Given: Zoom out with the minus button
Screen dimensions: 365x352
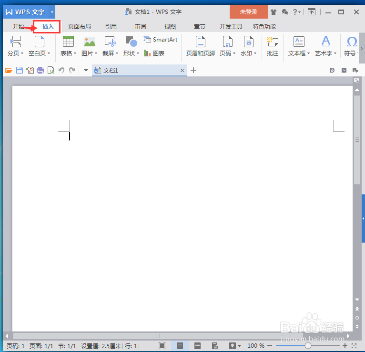Looking at the screenshot, I should 270,346.
